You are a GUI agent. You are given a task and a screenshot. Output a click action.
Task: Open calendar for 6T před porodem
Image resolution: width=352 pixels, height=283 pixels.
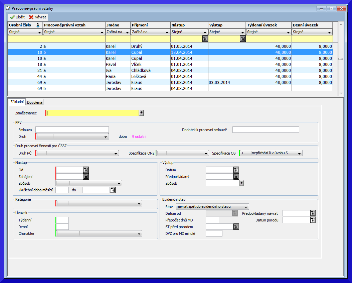pyautogui.click(x=236, y=227)
